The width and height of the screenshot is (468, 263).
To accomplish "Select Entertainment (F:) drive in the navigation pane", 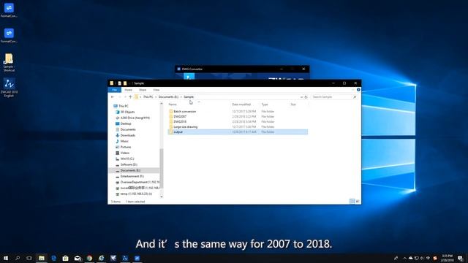I will [132, 176].
